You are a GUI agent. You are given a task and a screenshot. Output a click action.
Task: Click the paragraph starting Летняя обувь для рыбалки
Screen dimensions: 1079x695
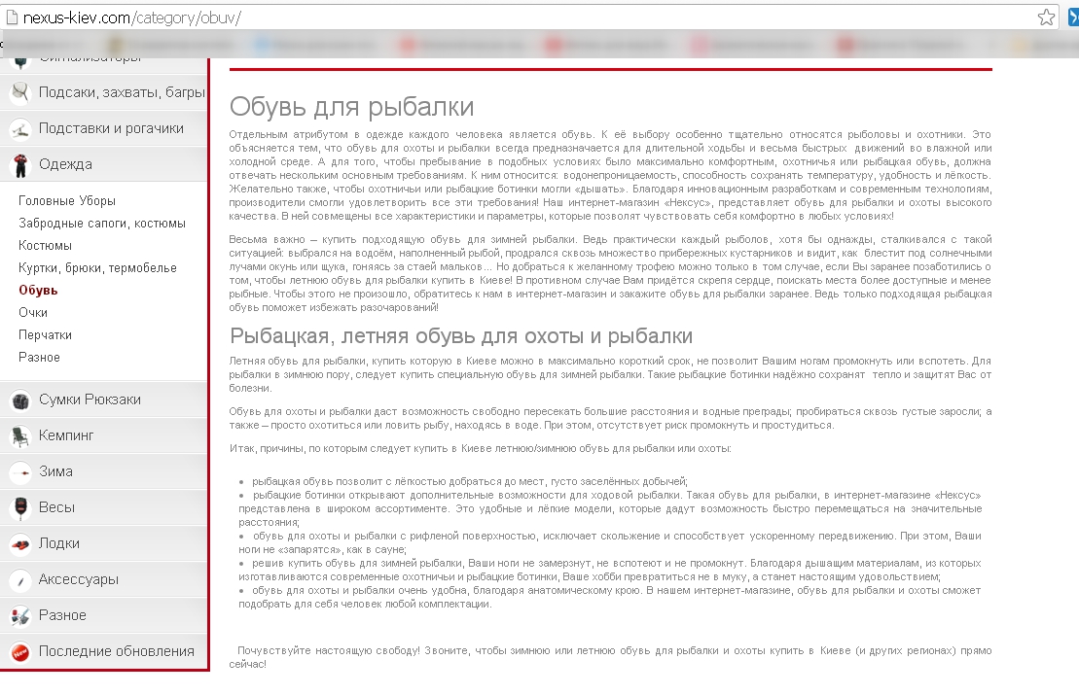[x=610, y=374]
